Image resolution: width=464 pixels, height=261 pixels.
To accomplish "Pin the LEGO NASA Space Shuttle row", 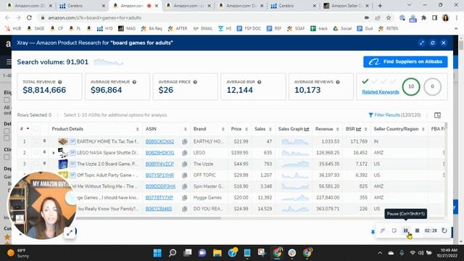I will click(44, 152).
